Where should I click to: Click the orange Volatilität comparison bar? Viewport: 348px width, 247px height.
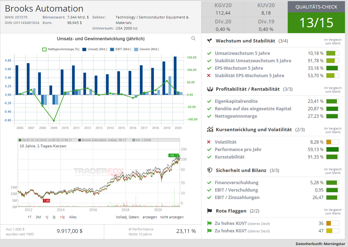pyautogui.click(x=333, y=142)
